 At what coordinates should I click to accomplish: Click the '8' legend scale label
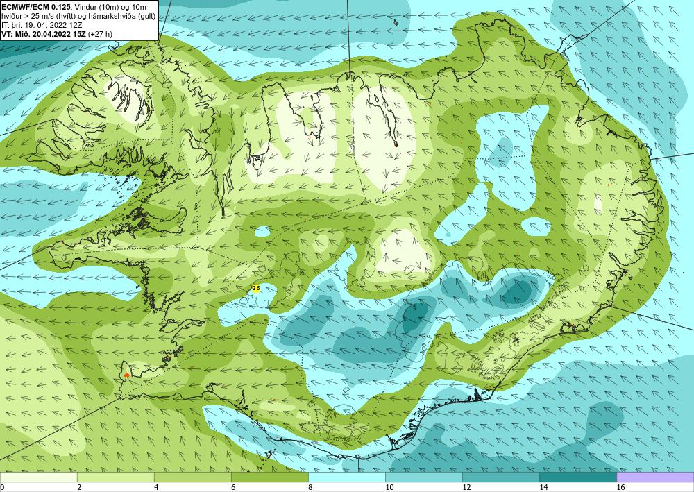[310, 487]
